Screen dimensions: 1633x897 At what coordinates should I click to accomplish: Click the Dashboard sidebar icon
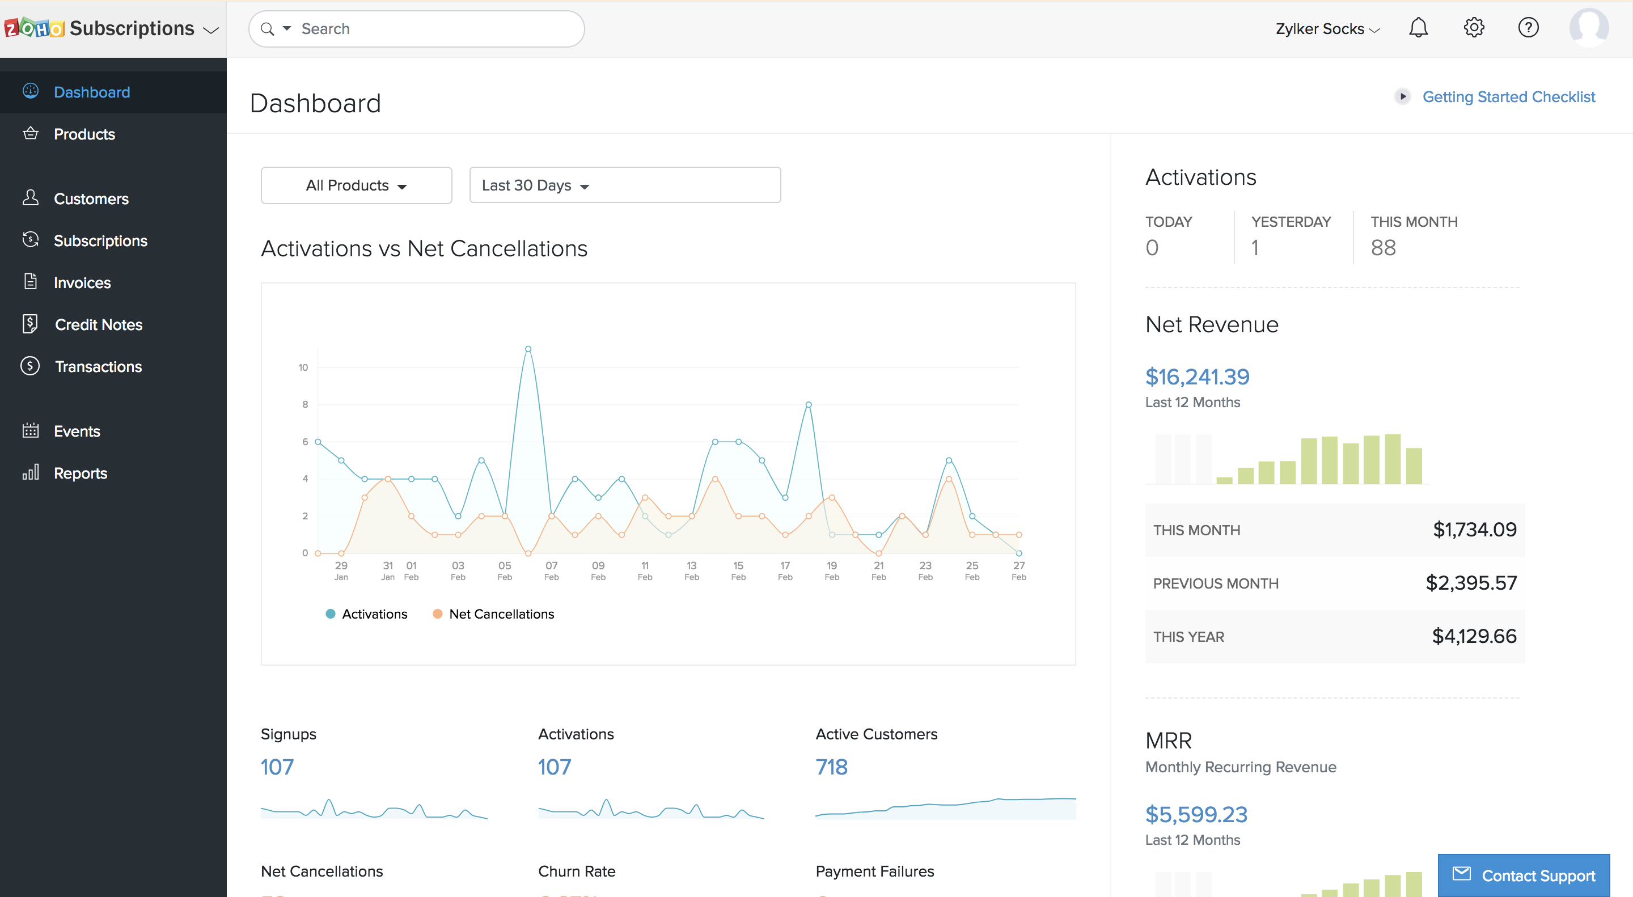coord(31,91)
